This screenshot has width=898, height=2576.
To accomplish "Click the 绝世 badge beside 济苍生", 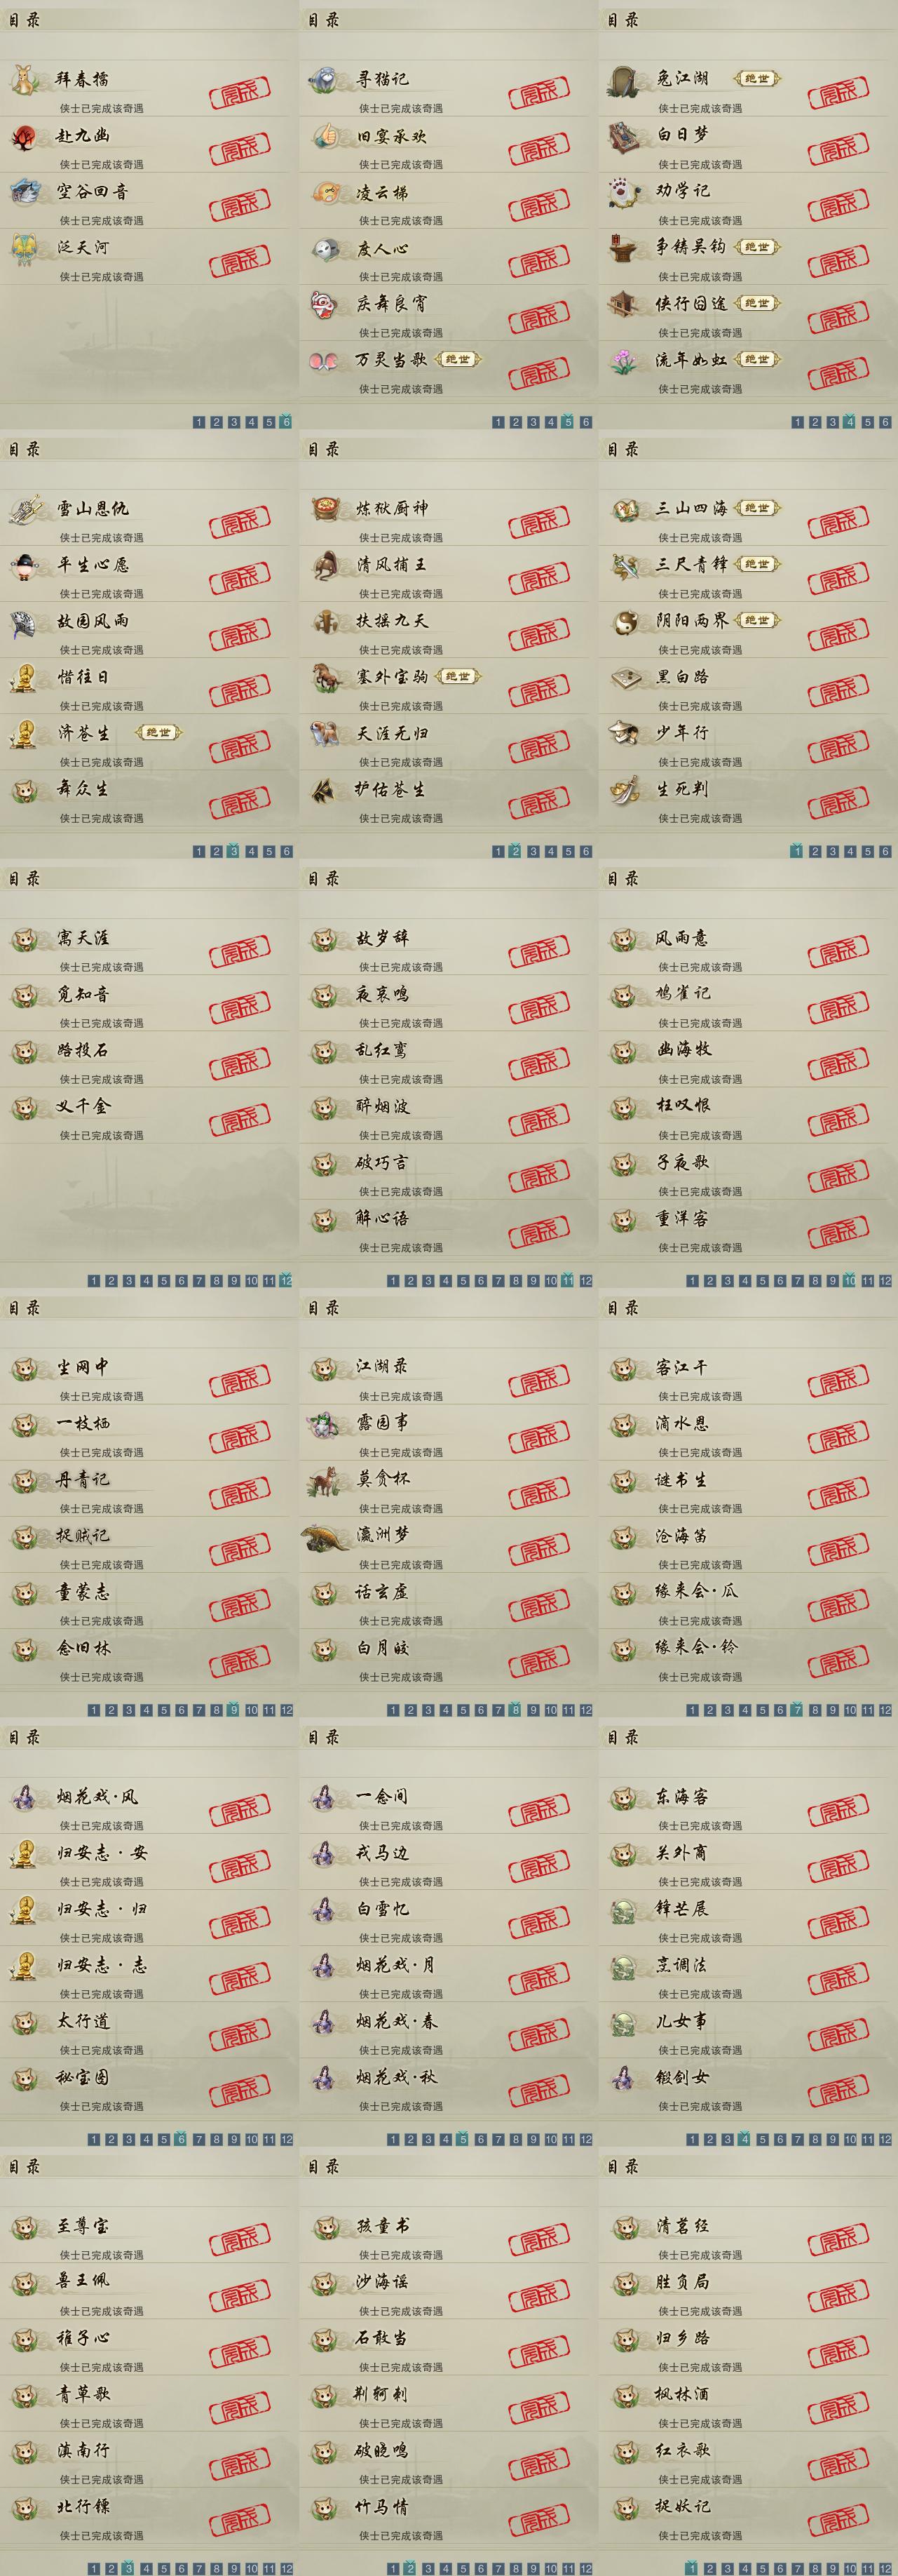I will click(x=159, y=733).
